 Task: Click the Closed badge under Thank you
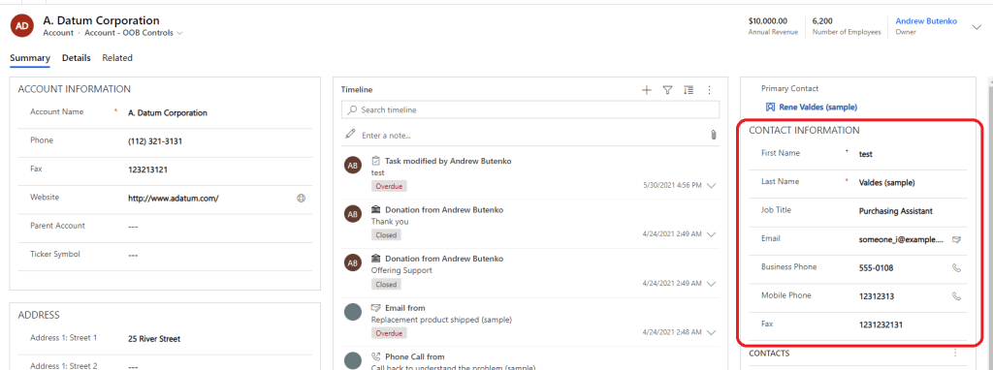[386, 234]
